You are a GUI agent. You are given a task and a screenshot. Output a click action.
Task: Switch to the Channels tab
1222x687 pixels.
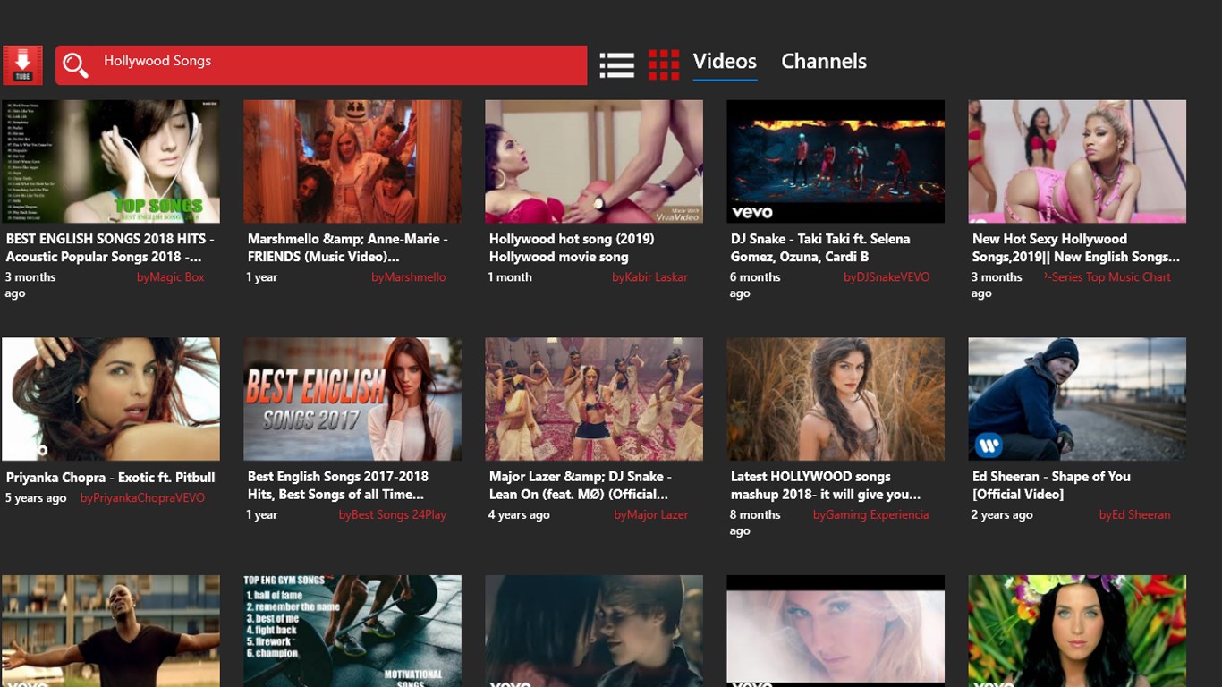824,62
